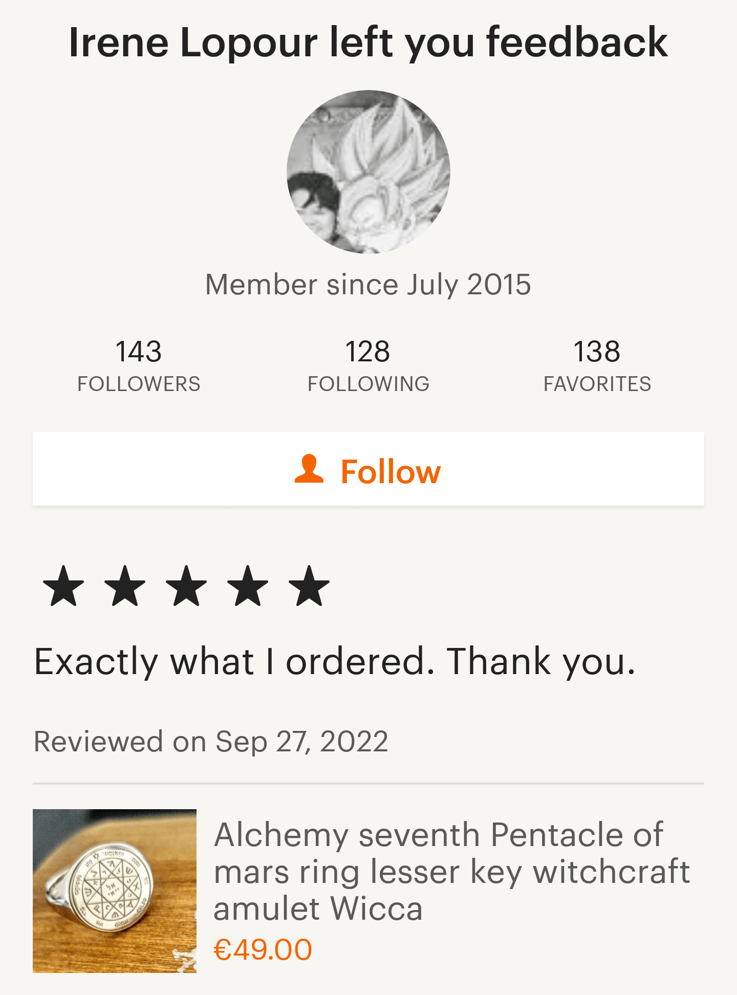
Task: Click the word 'feedback' in the heading
Action: [x=576, y=42]
